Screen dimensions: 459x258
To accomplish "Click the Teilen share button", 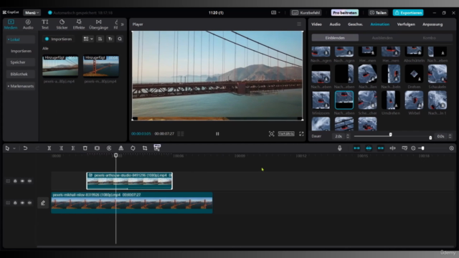I will (x=378, y=13).
